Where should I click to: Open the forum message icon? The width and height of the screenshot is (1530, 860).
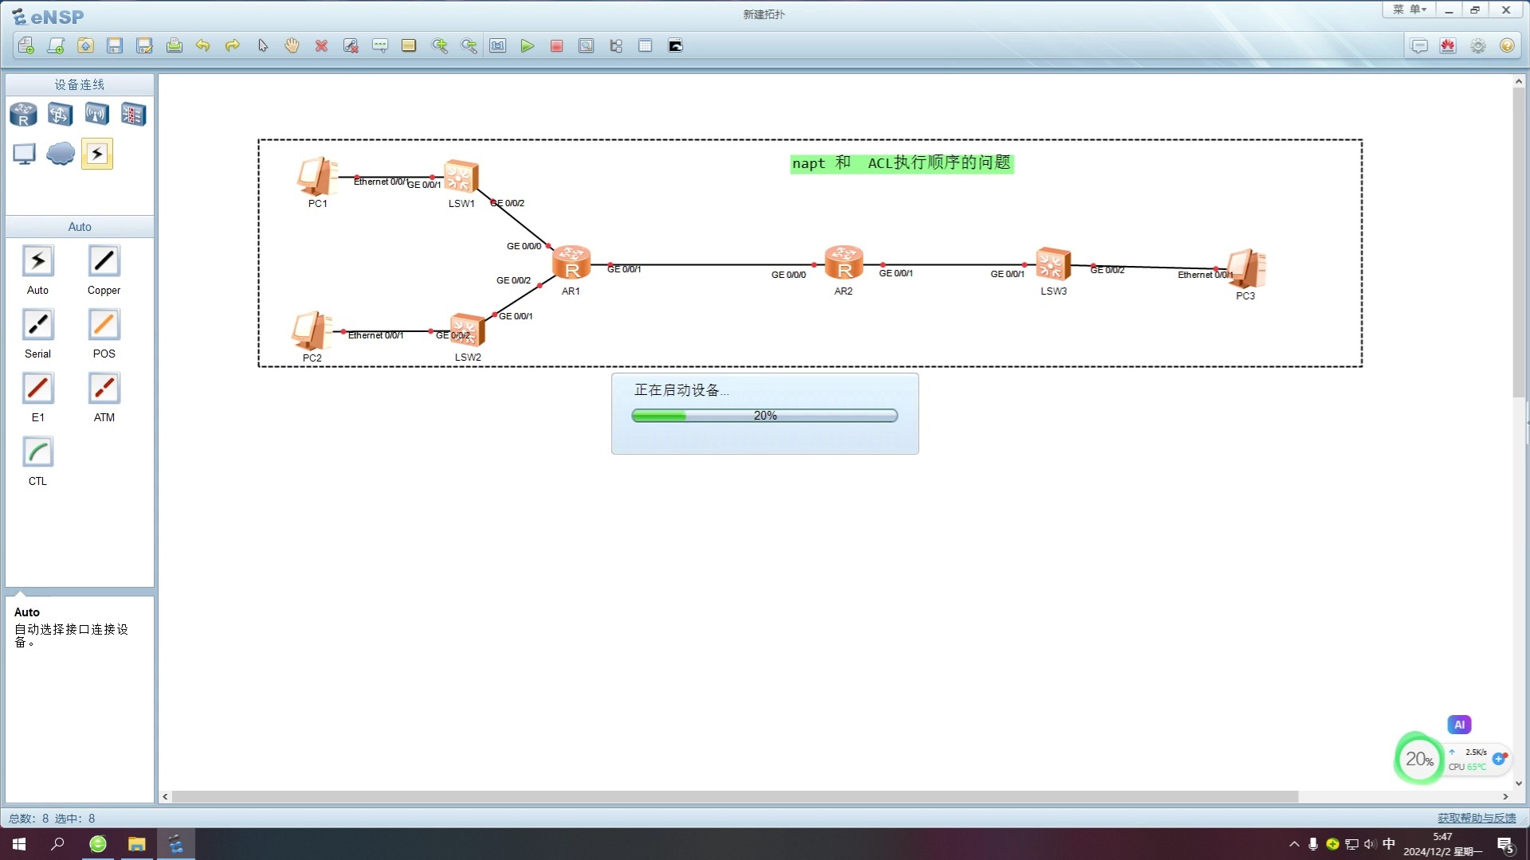point(1419,45)
